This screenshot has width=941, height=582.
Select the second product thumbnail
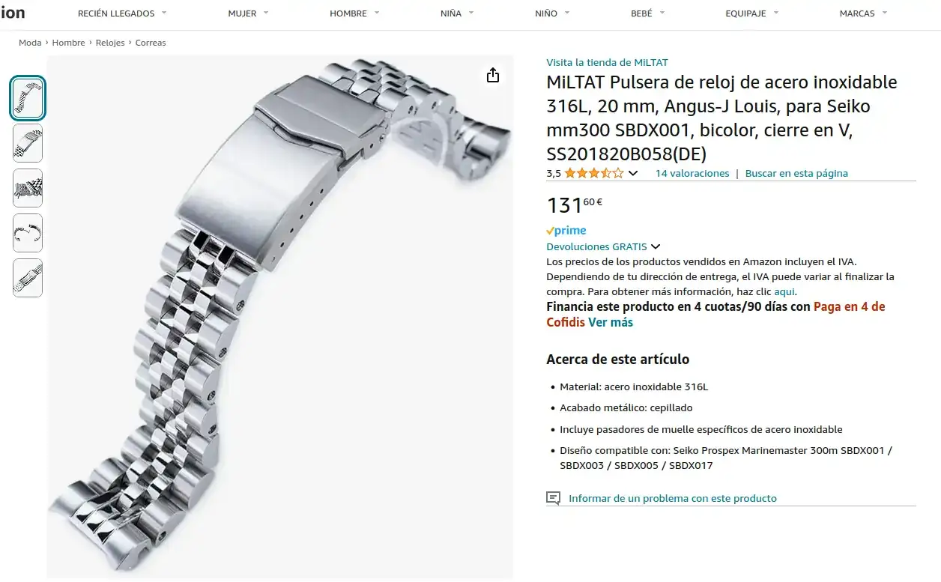pos(28,143)
